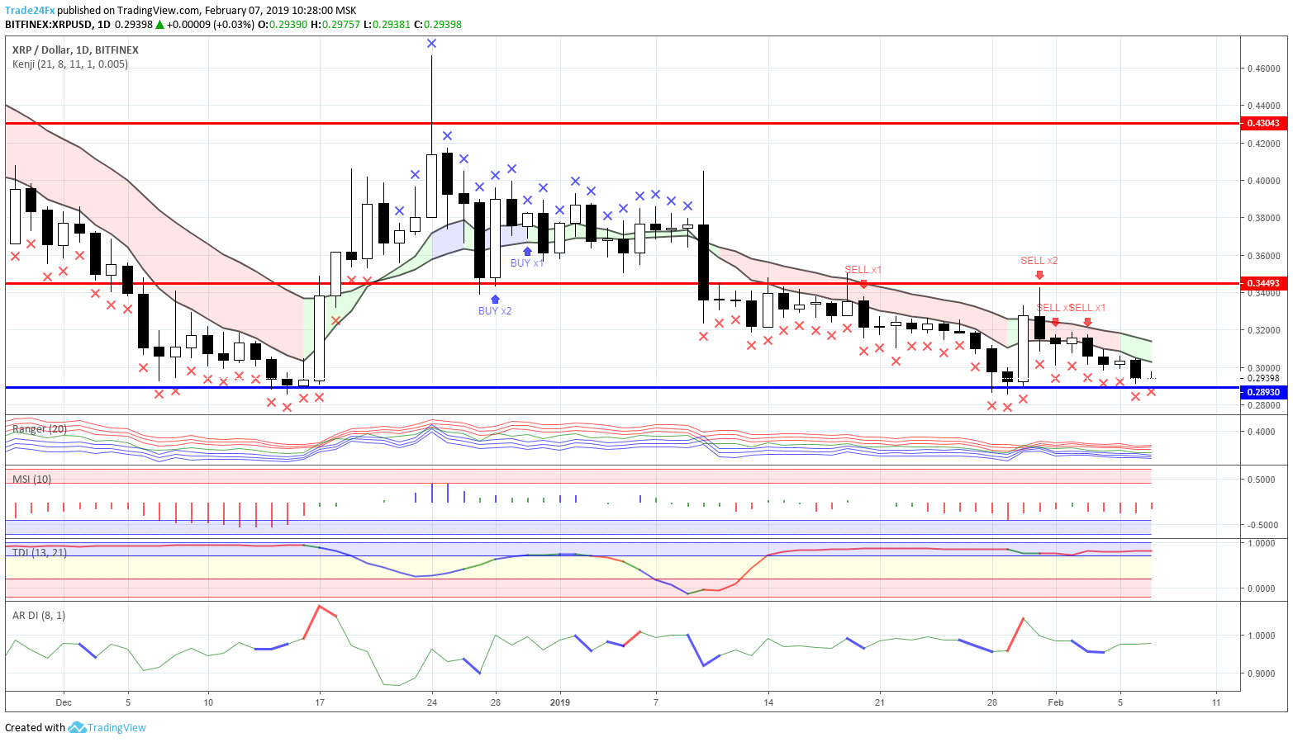Open the Trade24Fx author link
The height and width of the screenshot is (742, 1293).
pos(30,11)
